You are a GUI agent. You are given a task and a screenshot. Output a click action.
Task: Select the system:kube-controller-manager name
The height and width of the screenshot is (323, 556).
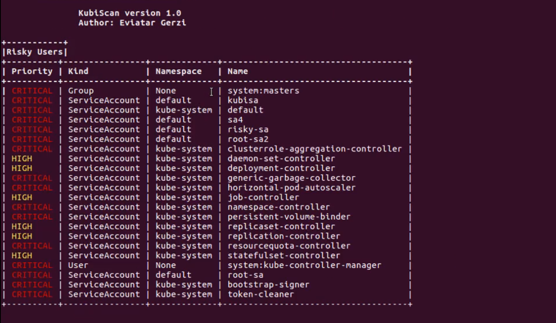pos(304,265)
